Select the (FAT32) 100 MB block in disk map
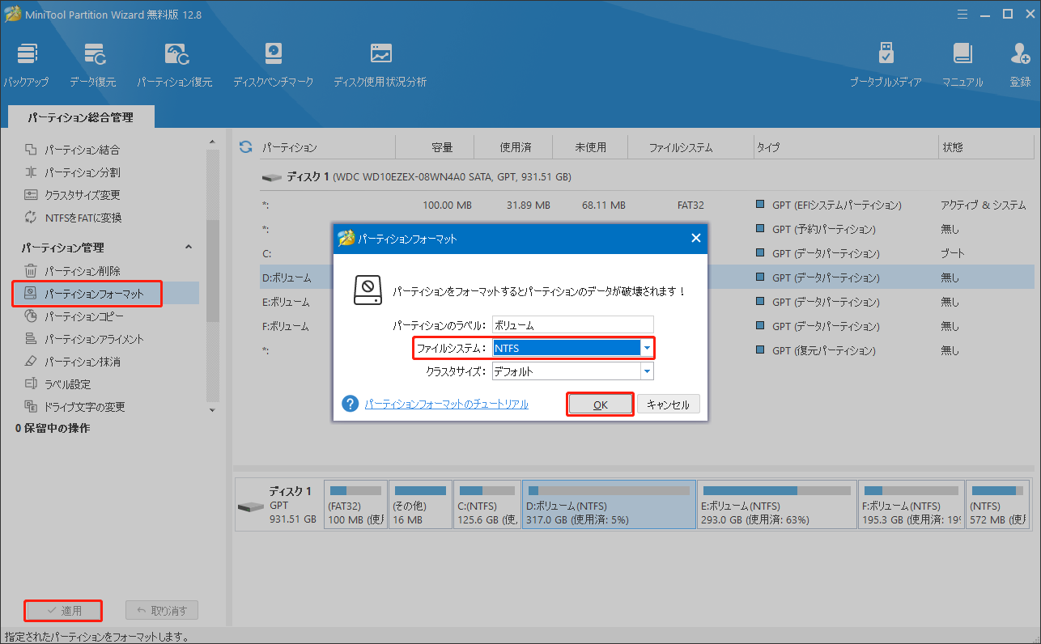Image resolution: width=1041 pixels, height=644 pixels. [355, 505]
